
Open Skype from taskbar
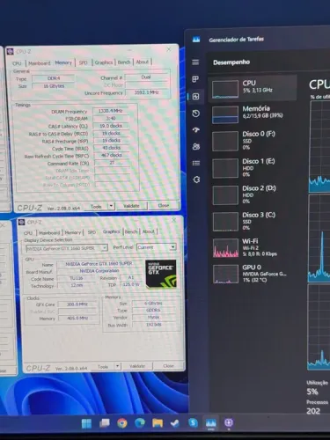pos(193,422)
